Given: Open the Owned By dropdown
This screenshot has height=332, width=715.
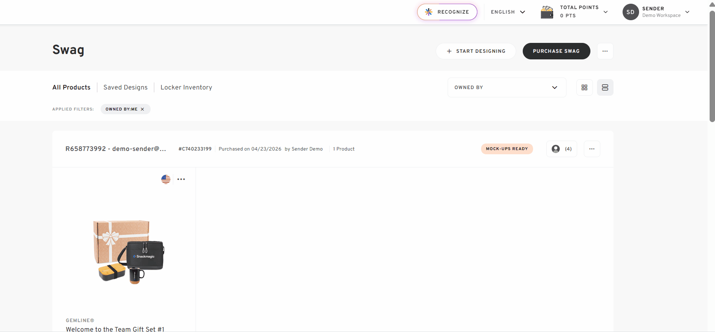Looking at the screenshot, I should [x=507, y=87].
